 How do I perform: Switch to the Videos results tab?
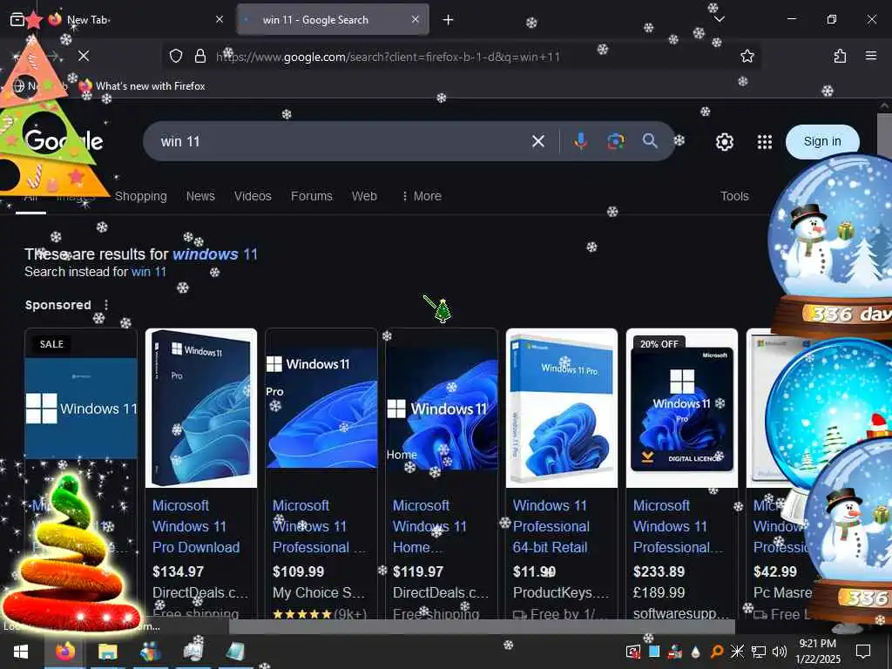(253, 196)
